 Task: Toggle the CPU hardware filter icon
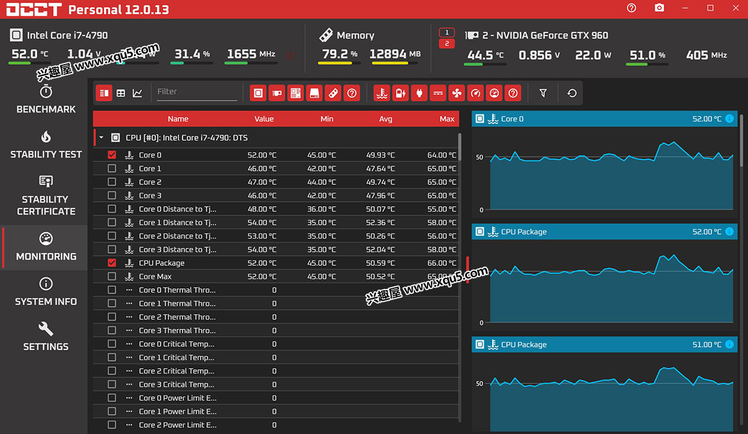pos(258,93)
